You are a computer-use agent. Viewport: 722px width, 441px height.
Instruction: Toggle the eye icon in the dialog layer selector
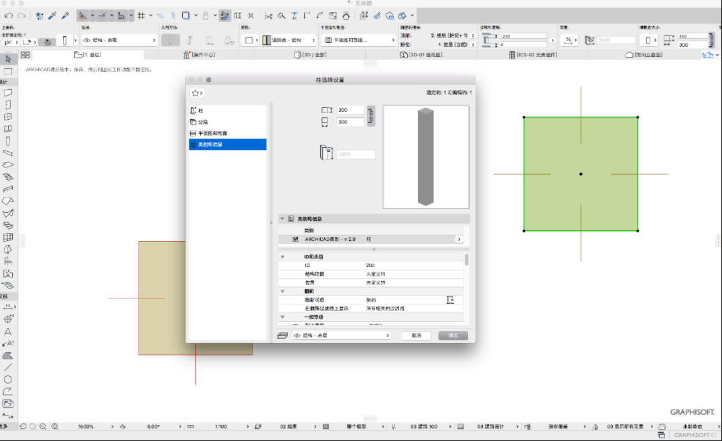tap(297, 336)
